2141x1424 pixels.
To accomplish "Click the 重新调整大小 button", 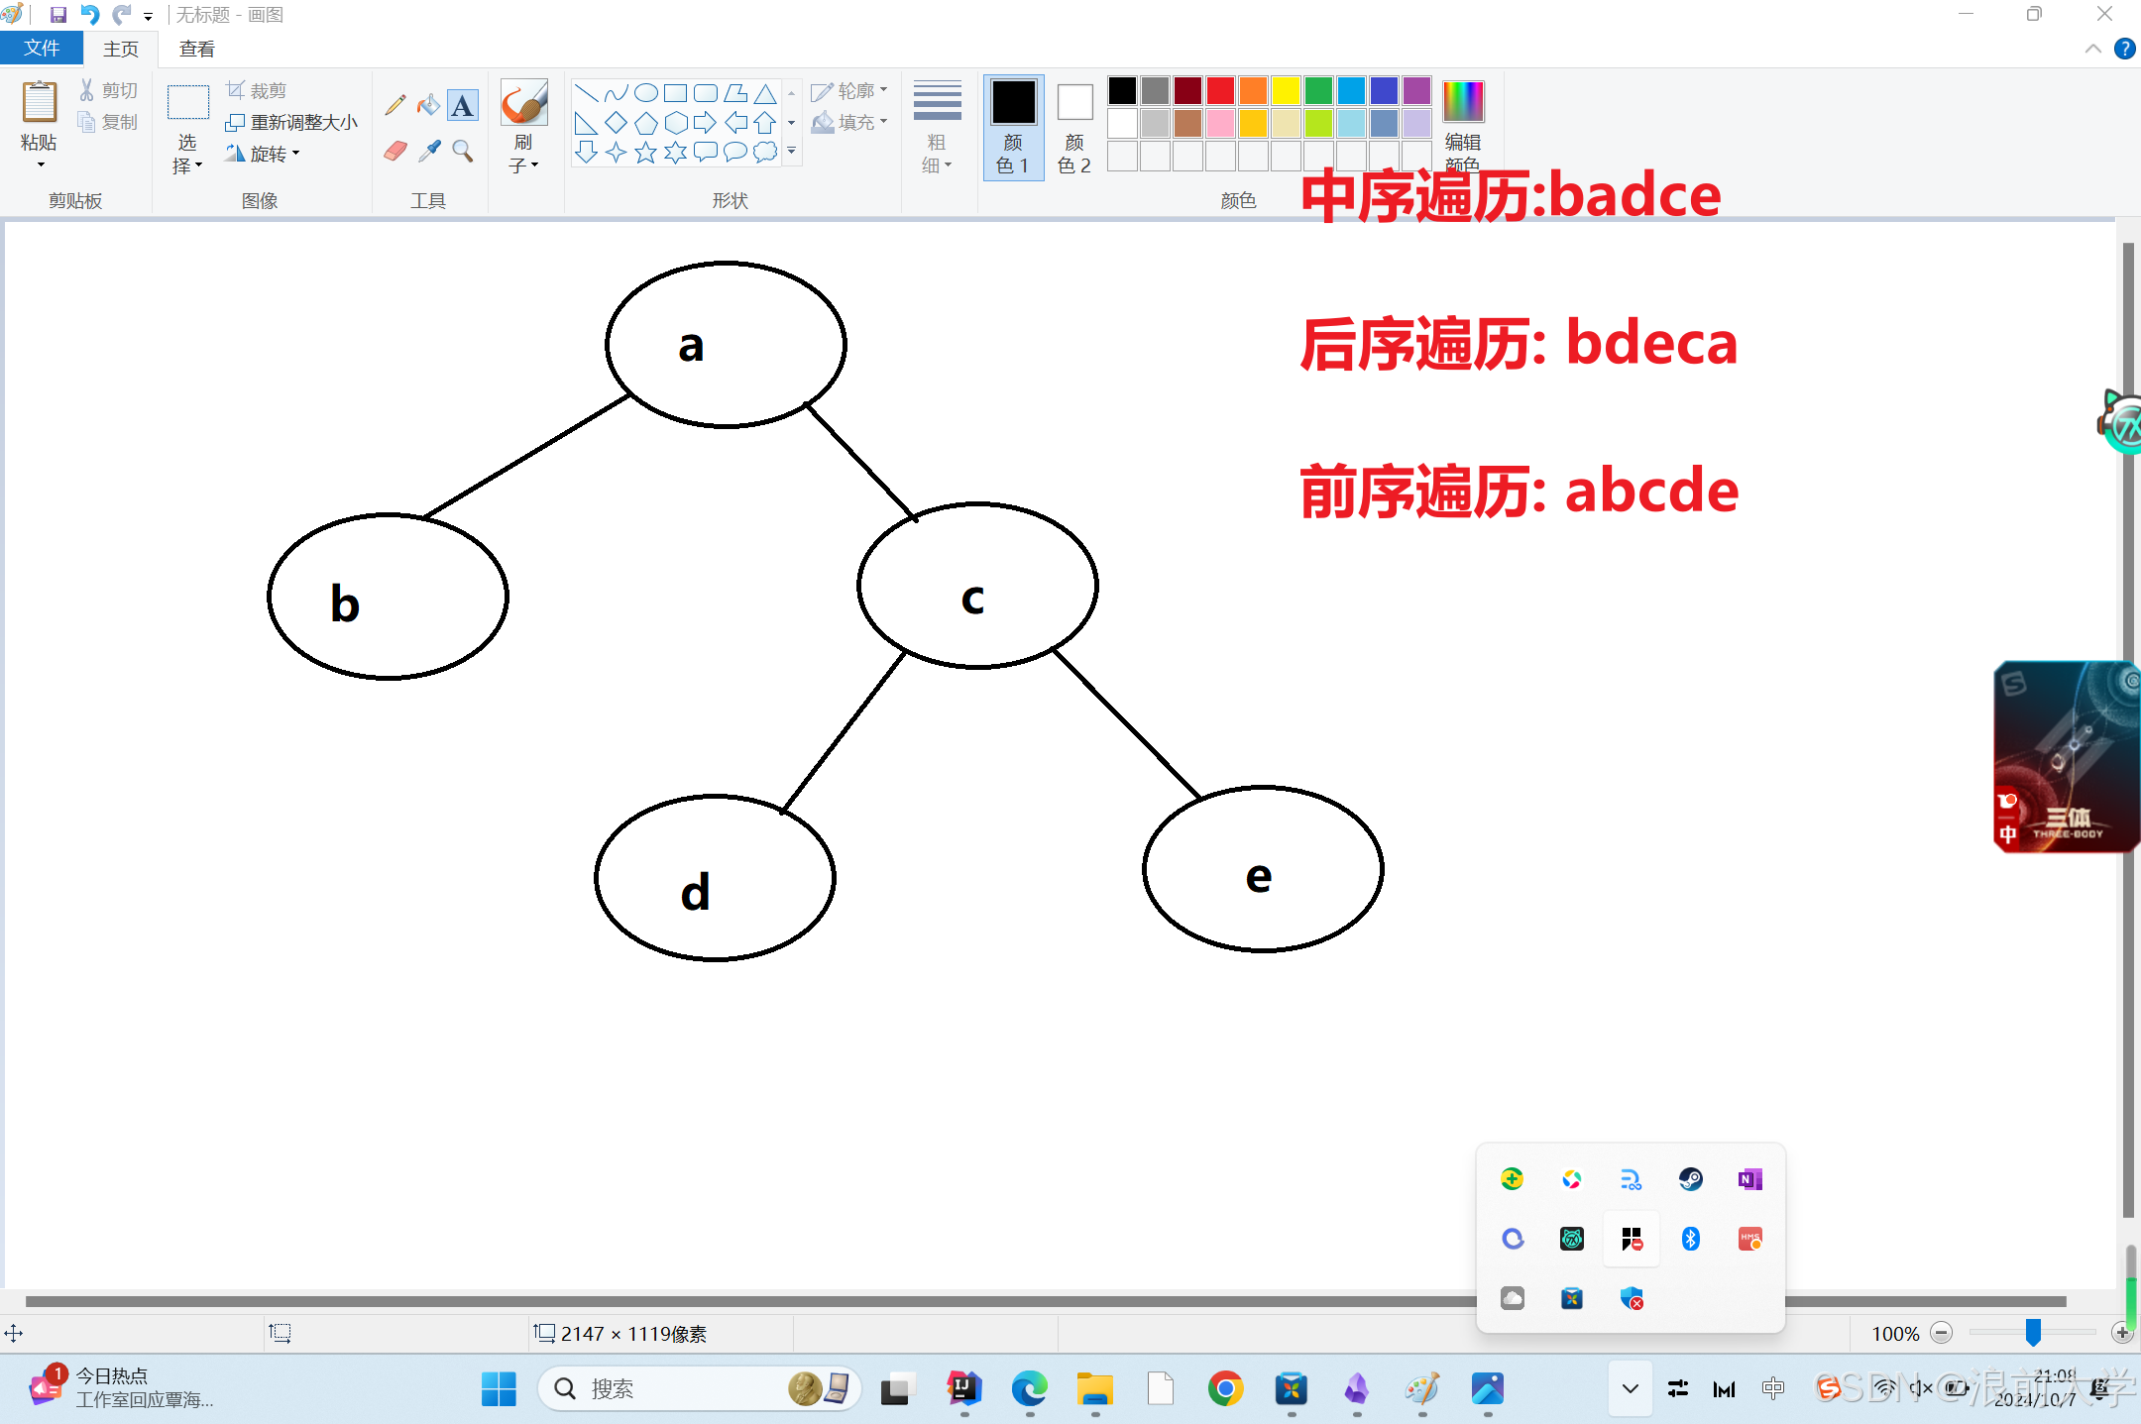I will point(292,121).
